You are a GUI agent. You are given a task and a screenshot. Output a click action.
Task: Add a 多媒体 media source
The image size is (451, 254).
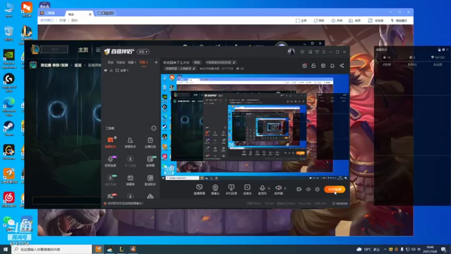click(247, 190)
